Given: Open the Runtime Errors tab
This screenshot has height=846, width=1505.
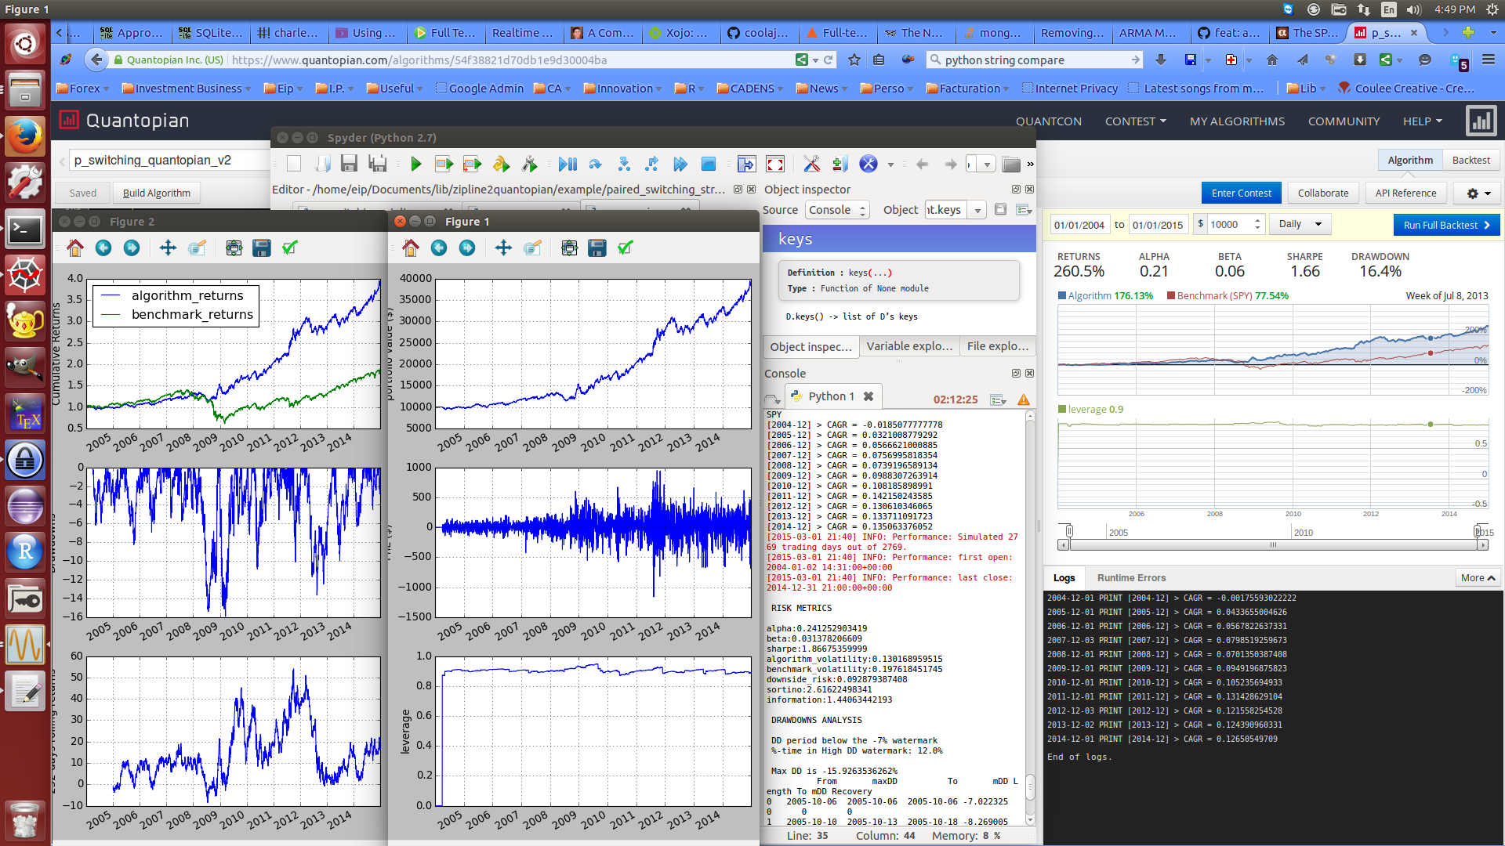Looking at the screenshot, I should (1131, 578).
